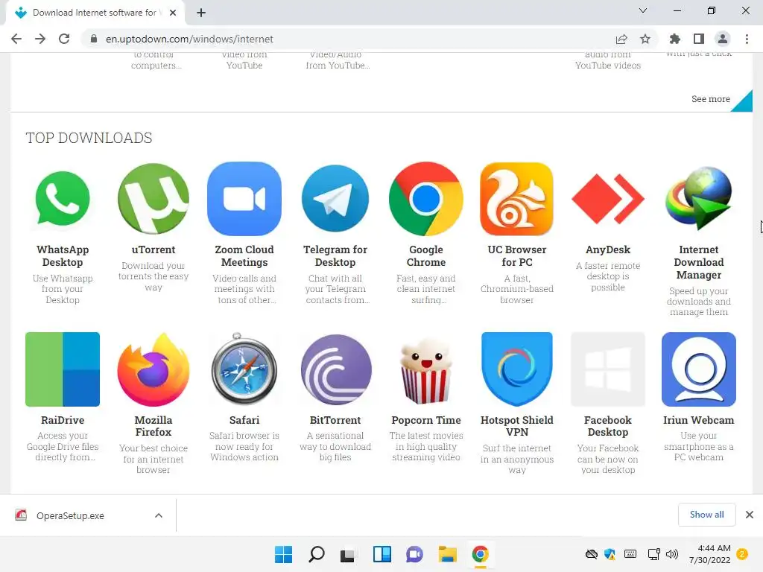Click the TOP DOWNLOADS heading
The image size is (763, 572).
[89, 138]
